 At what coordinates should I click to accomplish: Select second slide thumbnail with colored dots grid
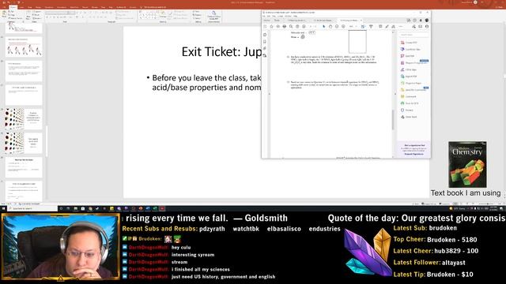tap(24, 143)
